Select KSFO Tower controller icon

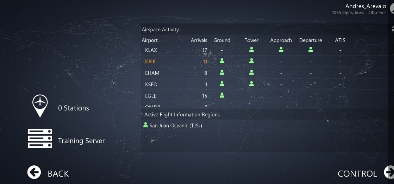click(251, 84)
